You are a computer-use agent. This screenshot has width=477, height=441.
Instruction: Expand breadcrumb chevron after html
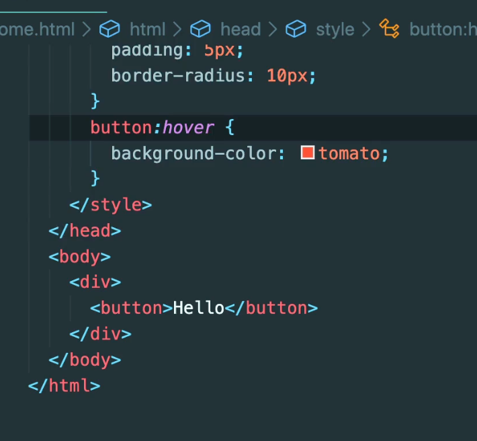177,30
